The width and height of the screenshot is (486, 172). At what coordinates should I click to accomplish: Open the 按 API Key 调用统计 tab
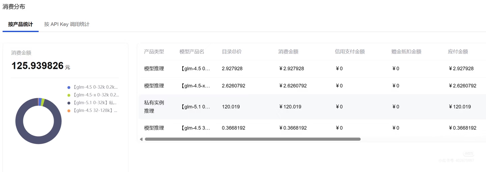click(67, 24)
